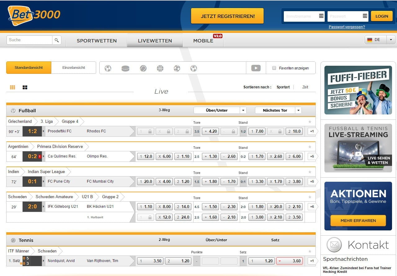This screenshot has height=276, width=397.
Task: Switch to black four-tile grid view
Action: pyautogui.click(x=25, y=87)
